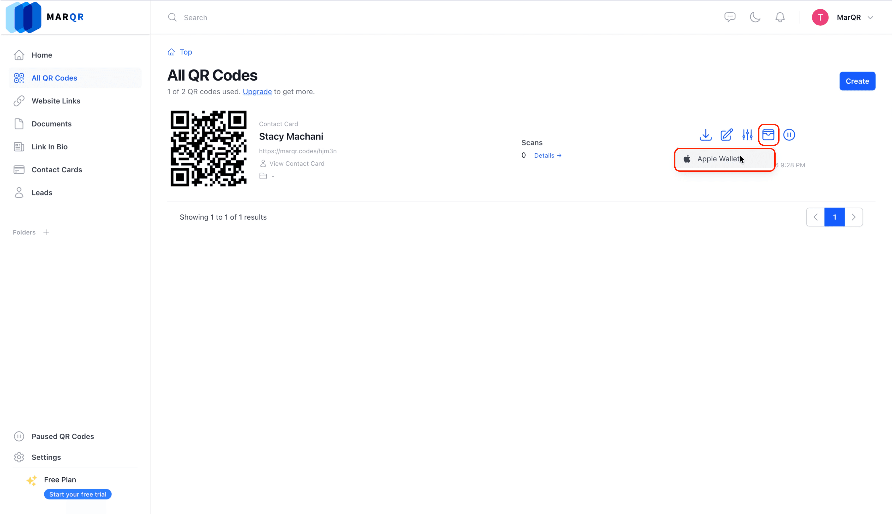Toggle dark mode with the moon icon

[755, 17]
